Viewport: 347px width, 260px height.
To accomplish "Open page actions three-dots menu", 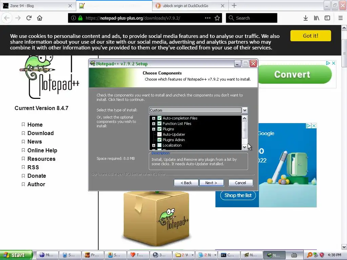I will (x=208, y=18).
